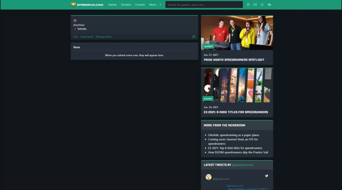
Task: Click the SPEEDRUN.COM site title text
Action: (x=90, y=4)
